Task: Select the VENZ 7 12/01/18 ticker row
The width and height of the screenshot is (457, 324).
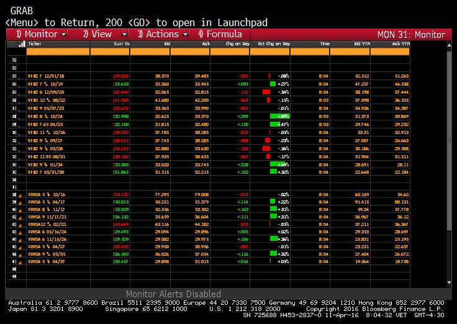Action: 48,76
